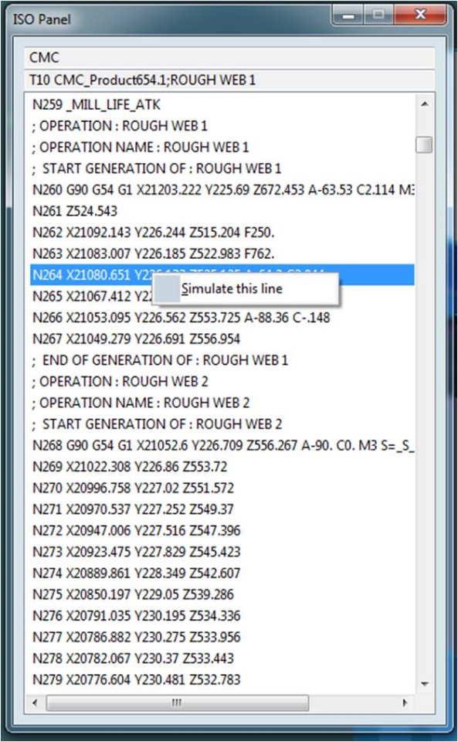Select line N267 X21049.279
This screenshot has width=458, height=742.
[222, 339]
